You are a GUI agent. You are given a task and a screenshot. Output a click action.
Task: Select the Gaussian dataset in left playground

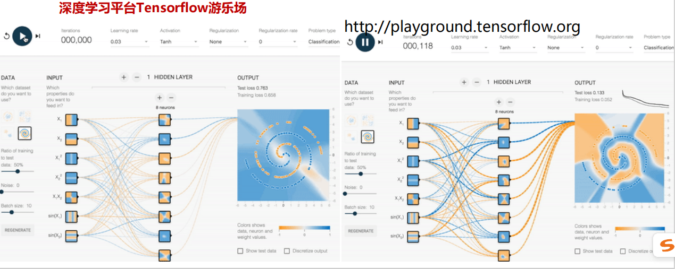pyautogui.click(x=9, y=133)
